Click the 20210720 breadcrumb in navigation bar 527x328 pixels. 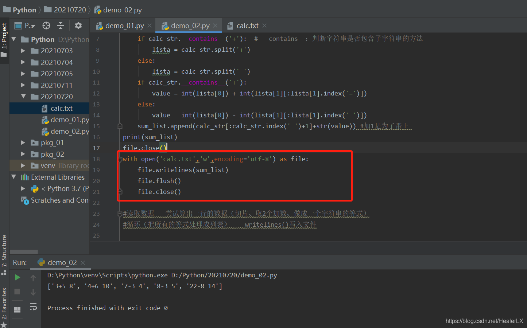pyautogui.click(x=65, y=10)
